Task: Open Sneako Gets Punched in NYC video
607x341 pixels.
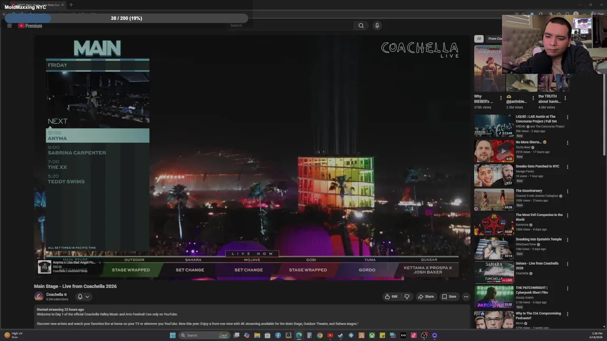Action: click(x=537, y=166)
